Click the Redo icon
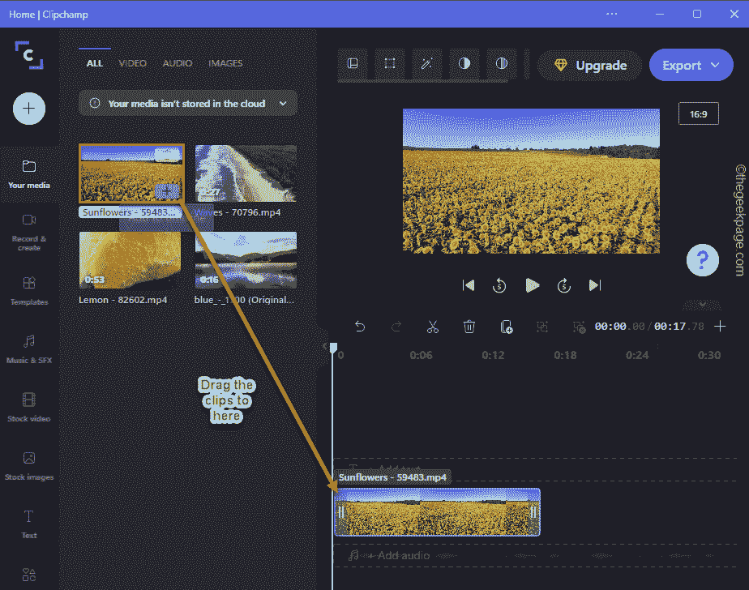Viewport: 749px width, 590px height. (396, 327)
